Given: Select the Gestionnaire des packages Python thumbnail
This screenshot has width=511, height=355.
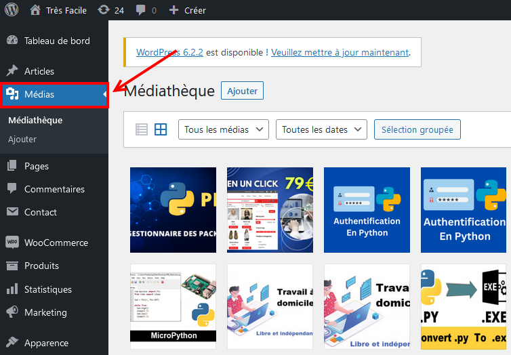Looking at the screenshot, I should tap(173, 210).
